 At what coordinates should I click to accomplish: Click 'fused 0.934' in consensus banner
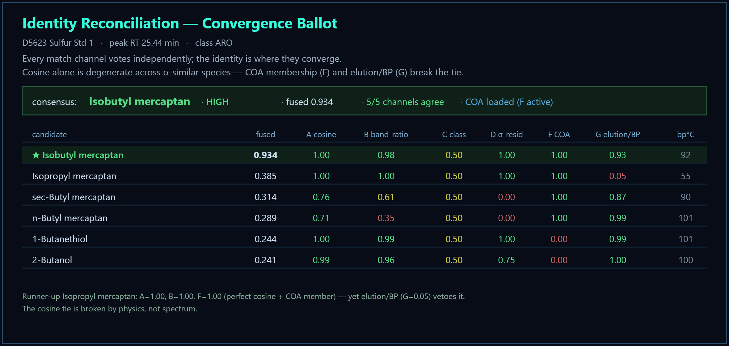tap(310, 102)
